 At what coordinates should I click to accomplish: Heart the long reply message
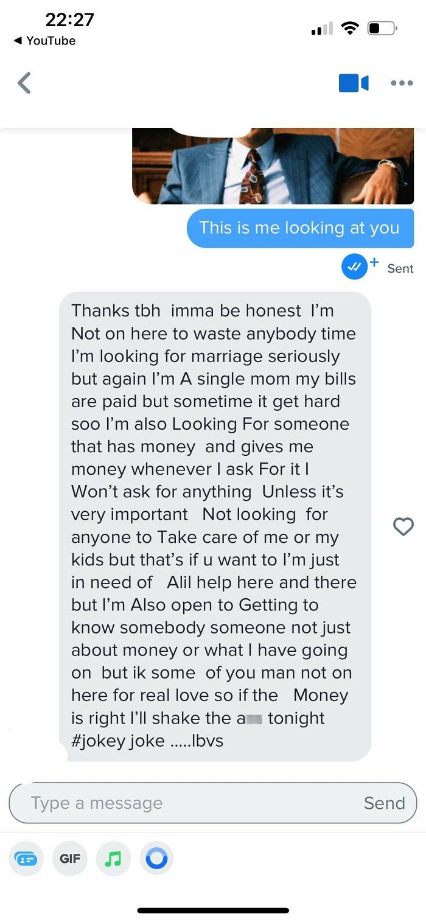pyautogui.click(x=403, y=526)
